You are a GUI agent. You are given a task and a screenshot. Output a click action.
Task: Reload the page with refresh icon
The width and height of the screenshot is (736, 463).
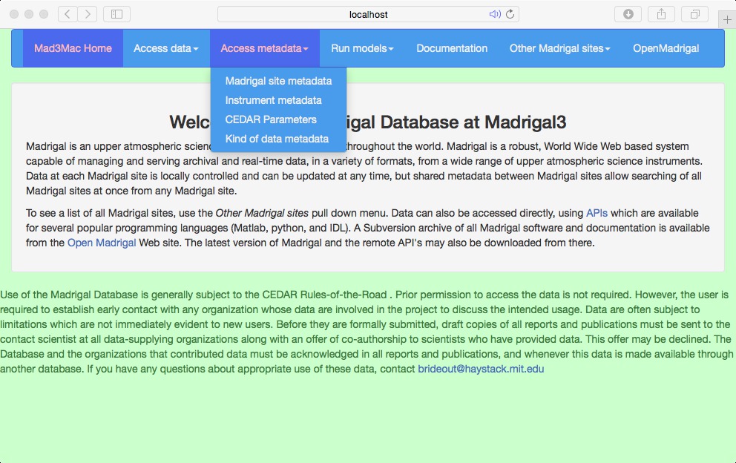(x=510, y=14)
